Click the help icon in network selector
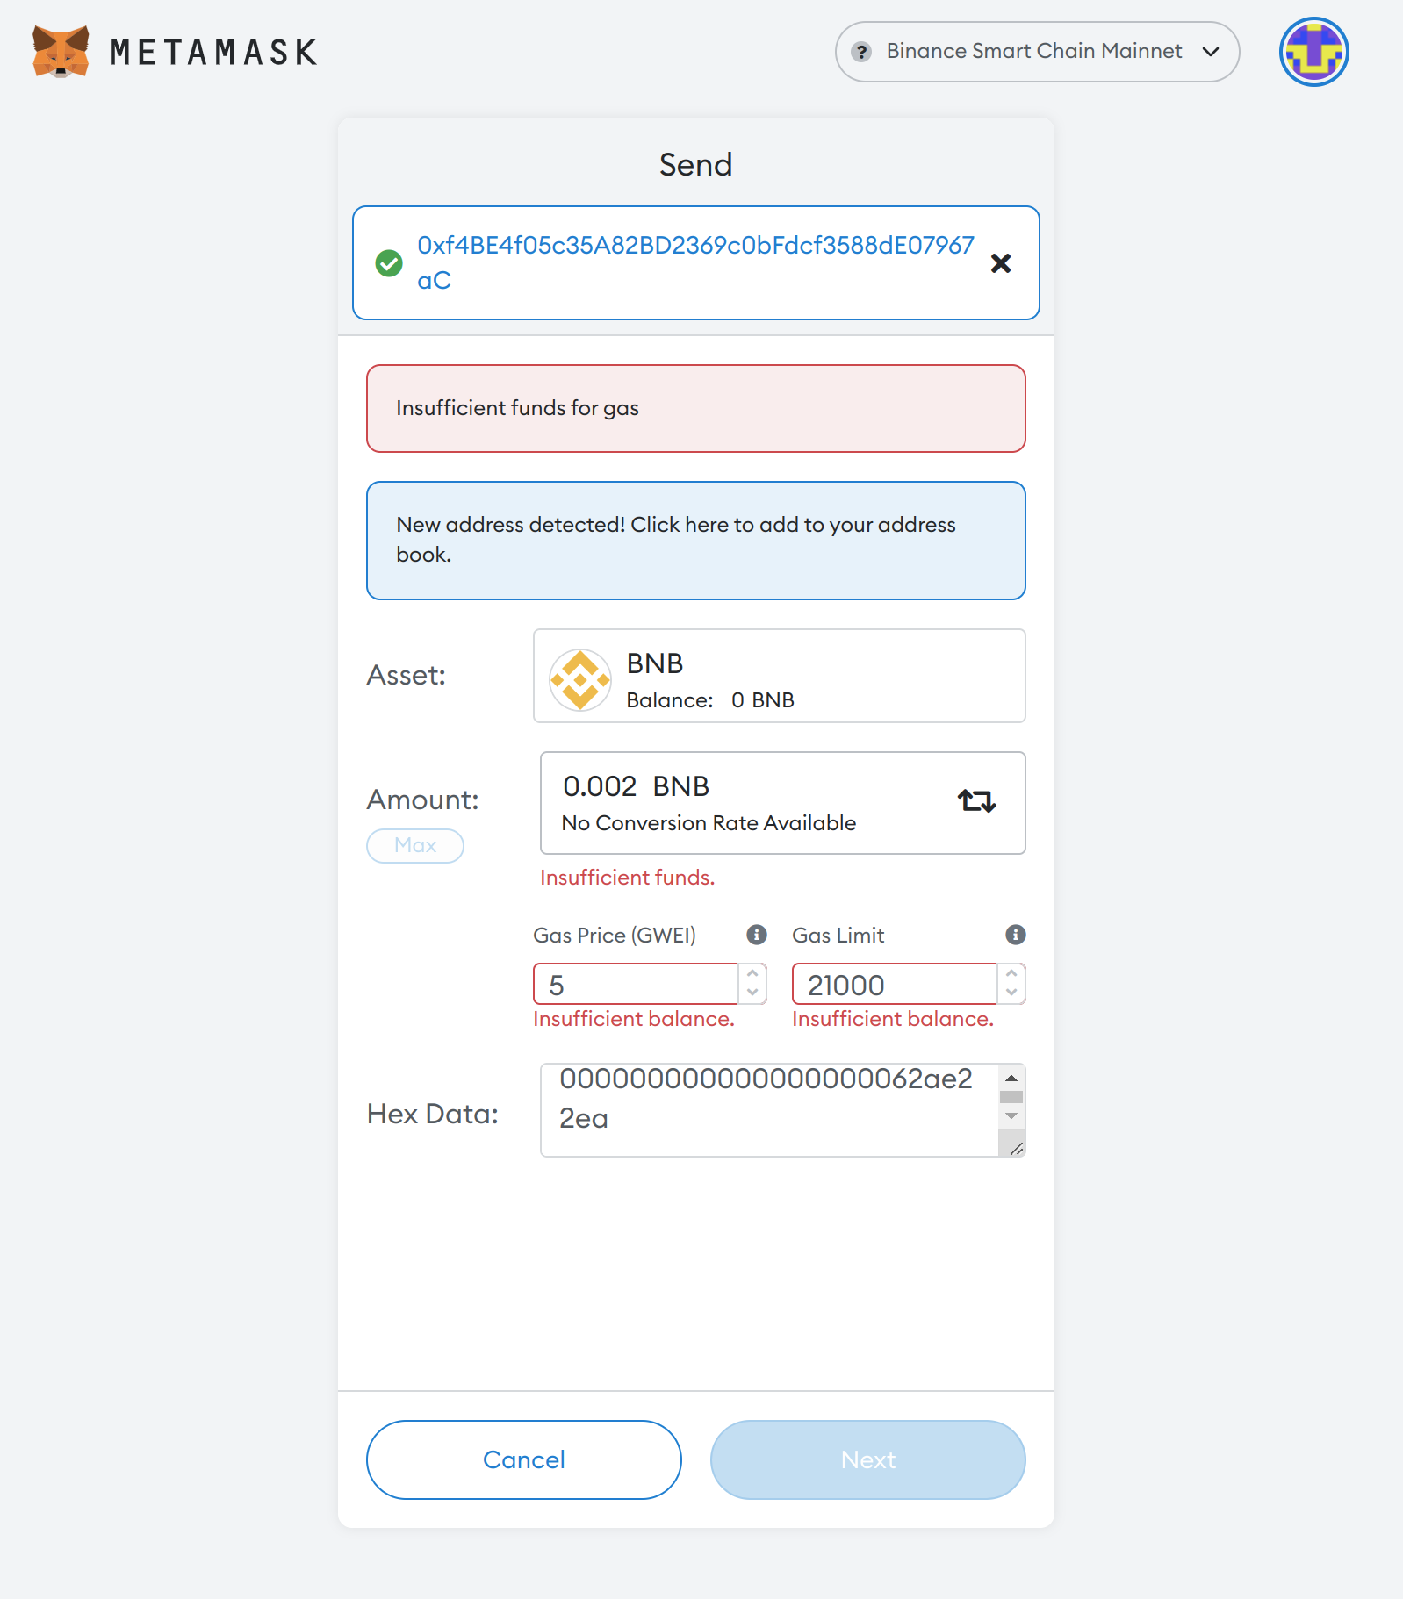 coord(863,52)
